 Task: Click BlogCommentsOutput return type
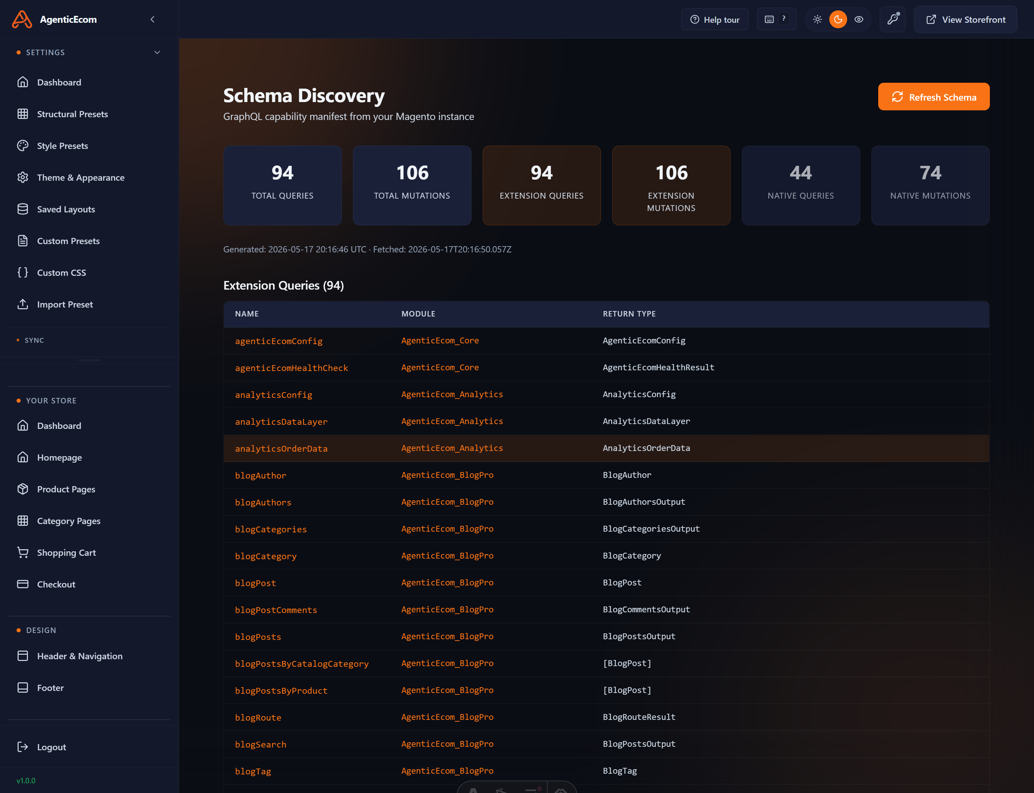(646, 609)
